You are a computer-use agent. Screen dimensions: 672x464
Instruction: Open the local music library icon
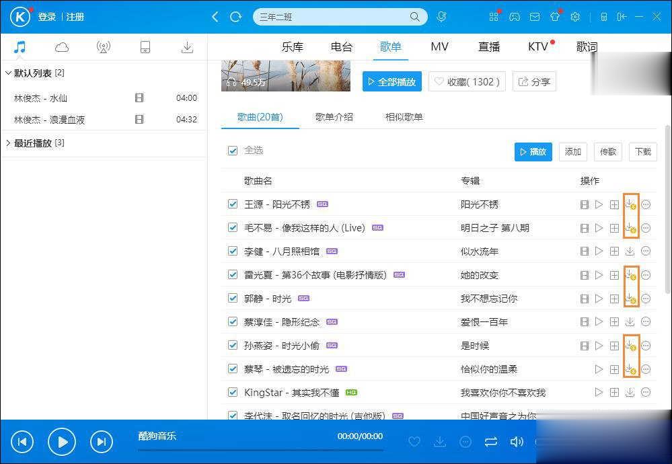(x=20, y=46)
